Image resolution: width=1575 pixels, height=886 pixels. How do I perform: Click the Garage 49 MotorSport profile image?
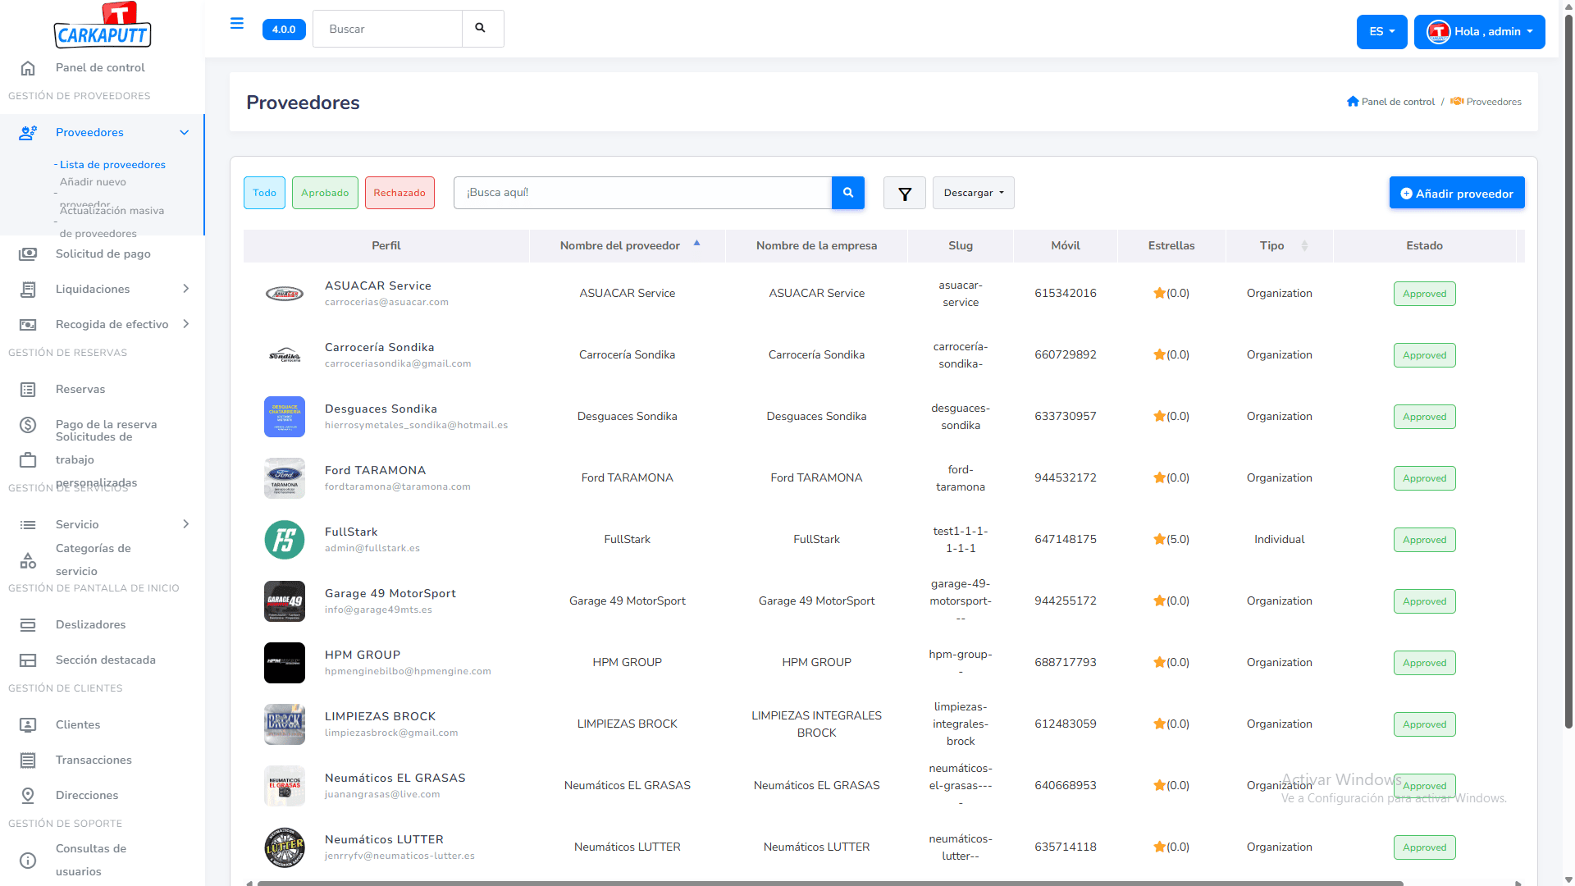tap(285, 601)
